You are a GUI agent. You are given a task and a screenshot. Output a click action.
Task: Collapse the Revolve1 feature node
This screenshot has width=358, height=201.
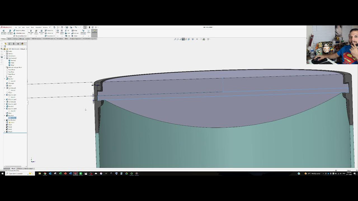tap(5, 79)
